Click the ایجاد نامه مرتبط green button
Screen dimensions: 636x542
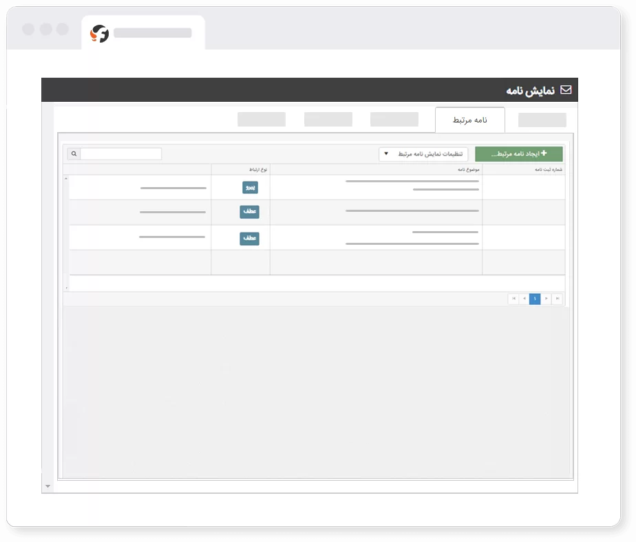coord(518,154)
